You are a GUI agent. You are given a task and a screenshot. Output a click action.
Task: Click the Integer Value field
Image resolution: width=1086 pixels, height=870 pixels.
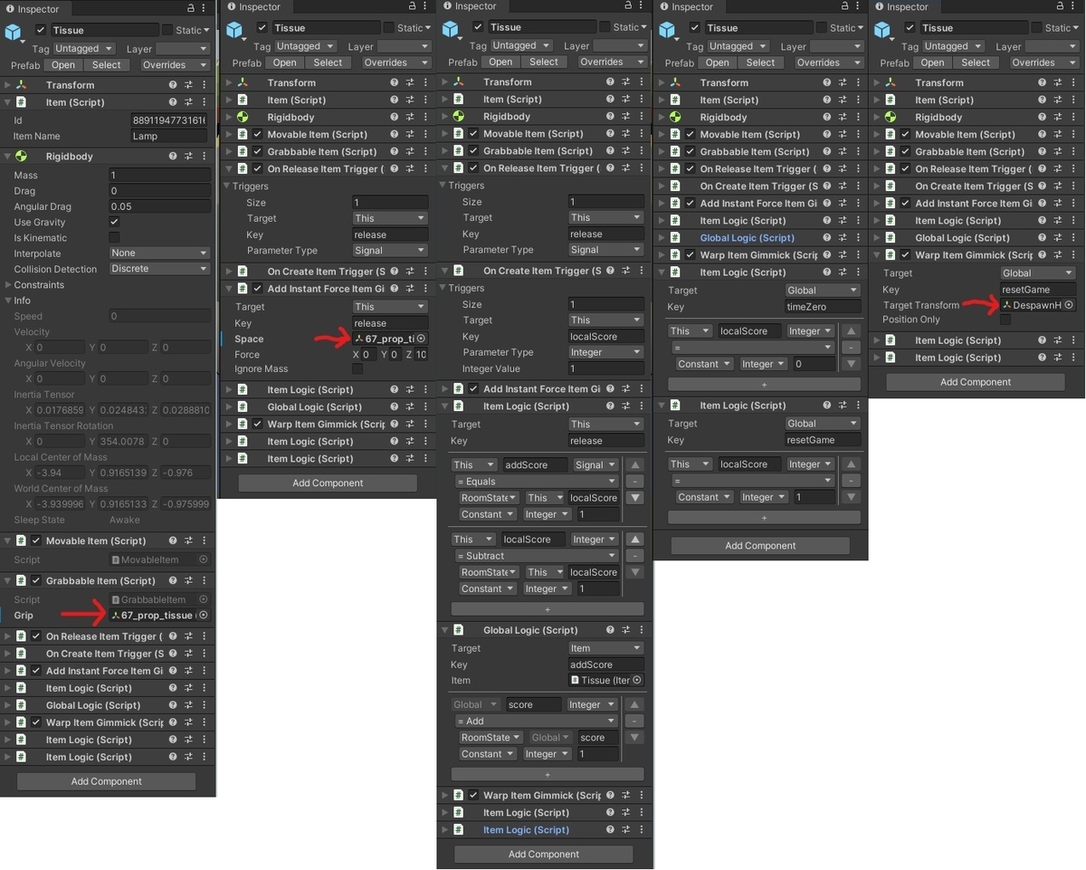(x=605, y=369)
